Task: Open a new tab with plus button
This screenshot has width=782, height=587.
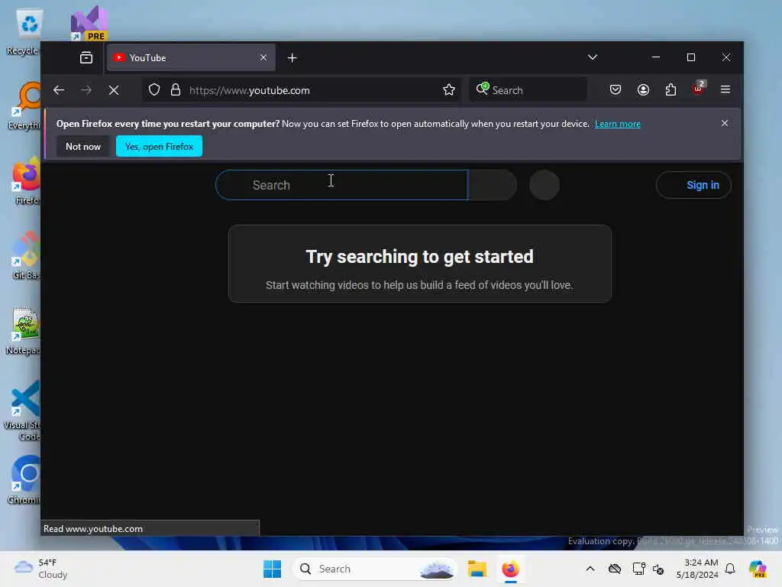Action: 292,58
